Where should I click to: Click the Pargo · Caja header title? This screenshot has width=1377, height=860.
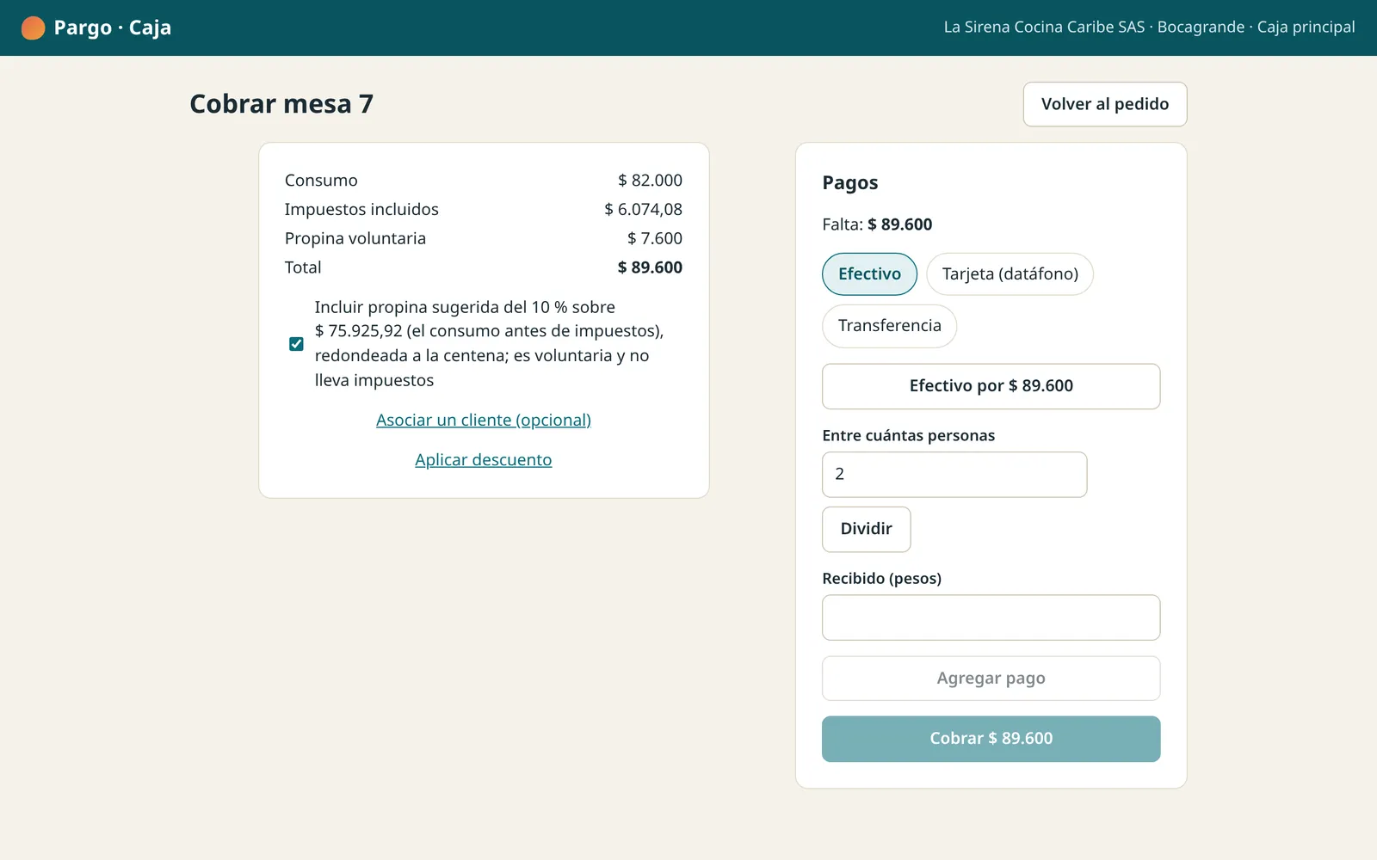tap(113, 28)
